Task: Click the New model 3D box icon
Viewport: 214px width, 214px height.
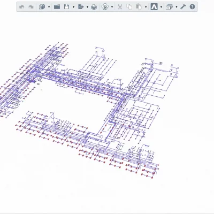Action: click(x=42, y=7)
